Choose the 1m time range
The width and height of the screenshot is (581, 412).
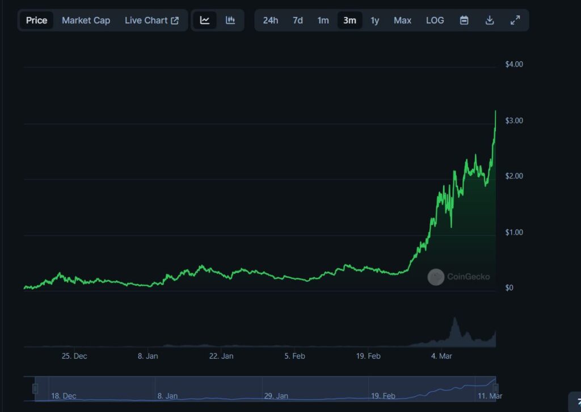[323, 20]
